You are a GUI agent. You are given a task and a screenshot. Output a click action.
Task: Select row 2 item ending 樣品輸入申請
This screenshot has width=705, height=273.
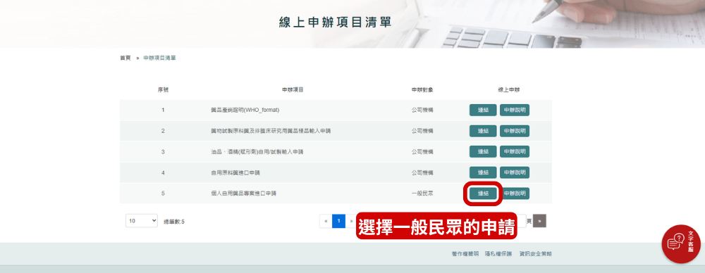[271, 131]
